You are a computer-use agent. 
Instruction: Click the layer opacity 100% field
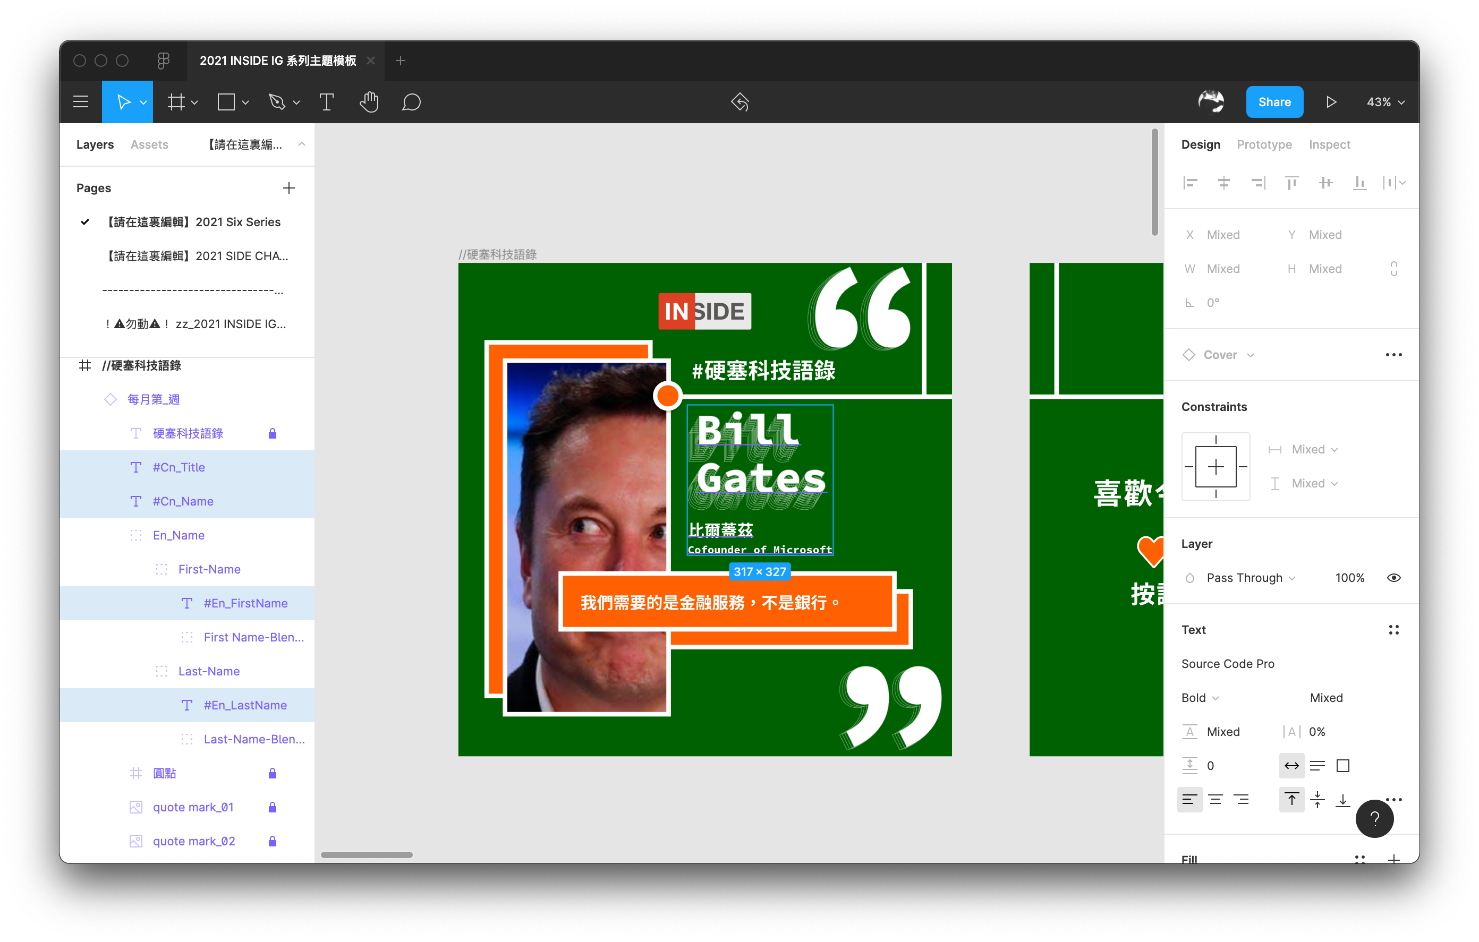pyautogui.click(x=1349, y=578)
